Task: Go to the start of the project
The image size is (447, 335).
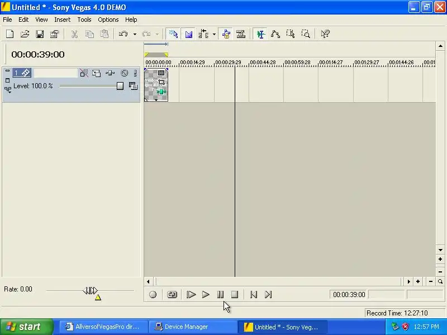Action: pos(254,295)
